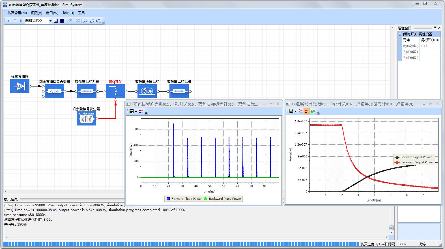Click the run simulation play icon
The width and height of the screenshot is (445, 249).
(x=9, y=21)
